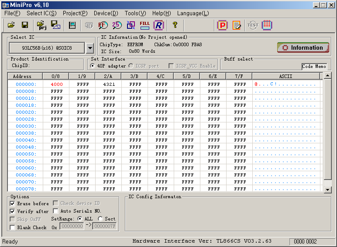Click the pin detect chip icon

pyautogui.click(x=267, y=25)
